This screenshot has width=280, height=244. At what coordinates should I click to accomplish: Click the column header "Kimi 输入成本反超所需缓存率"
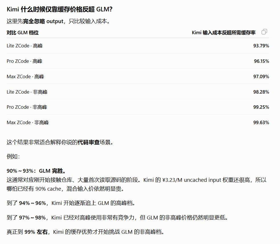pos(224,33)
